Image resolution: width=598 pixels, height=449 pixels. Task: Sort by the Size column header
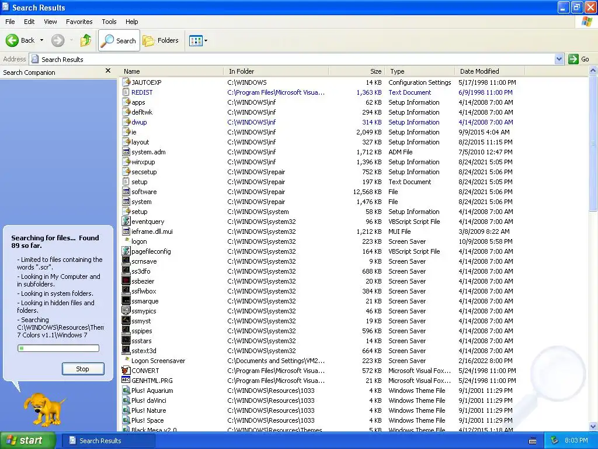point(357,71)
